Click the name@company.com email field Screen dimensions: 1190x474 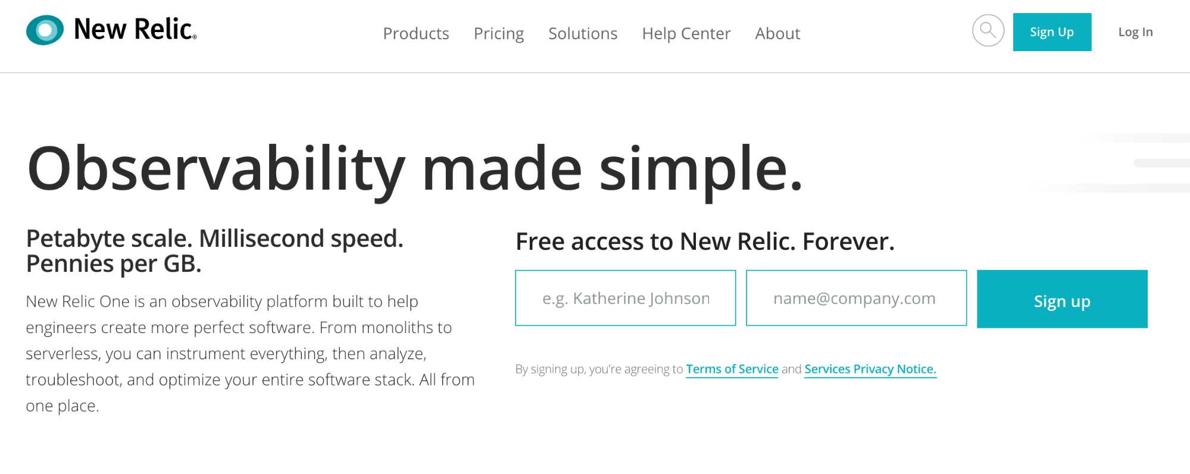(855, 298)
